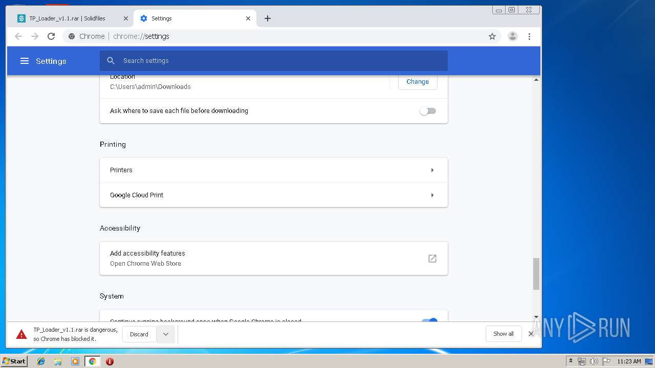Image resolution: width=655 pixels, height=368 pixels.
Task: Open Add accessibility features link
Action: (x=274, y=259)
